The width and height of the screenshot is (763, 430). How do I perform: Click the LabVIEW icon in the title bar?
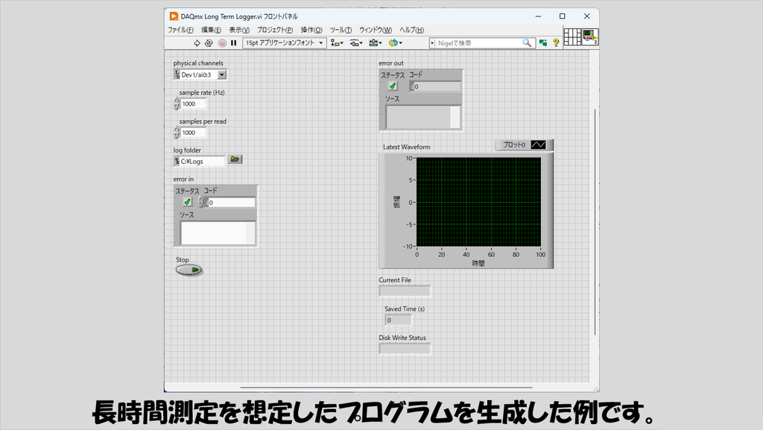coord(174,16)
